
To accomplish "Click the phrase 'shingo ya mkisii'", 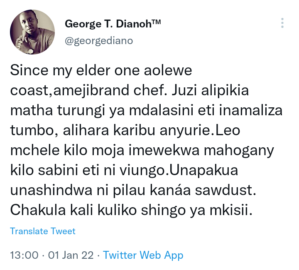I will tap(195, 211).
